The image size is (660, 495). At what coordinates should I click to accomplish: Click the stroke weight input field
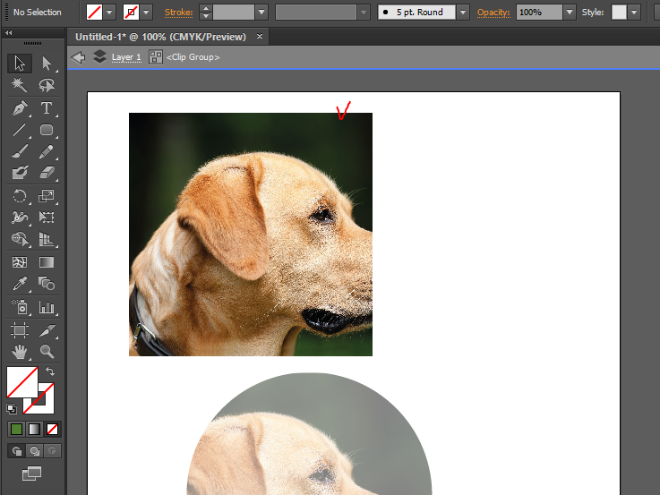pos(234,13)
